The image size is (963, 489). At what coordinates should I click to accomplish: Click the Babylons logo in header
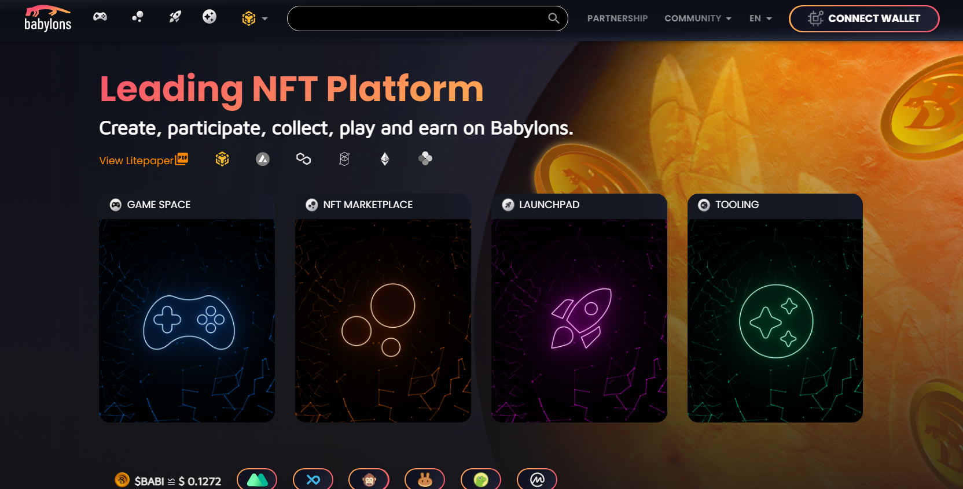pos(48,18)
